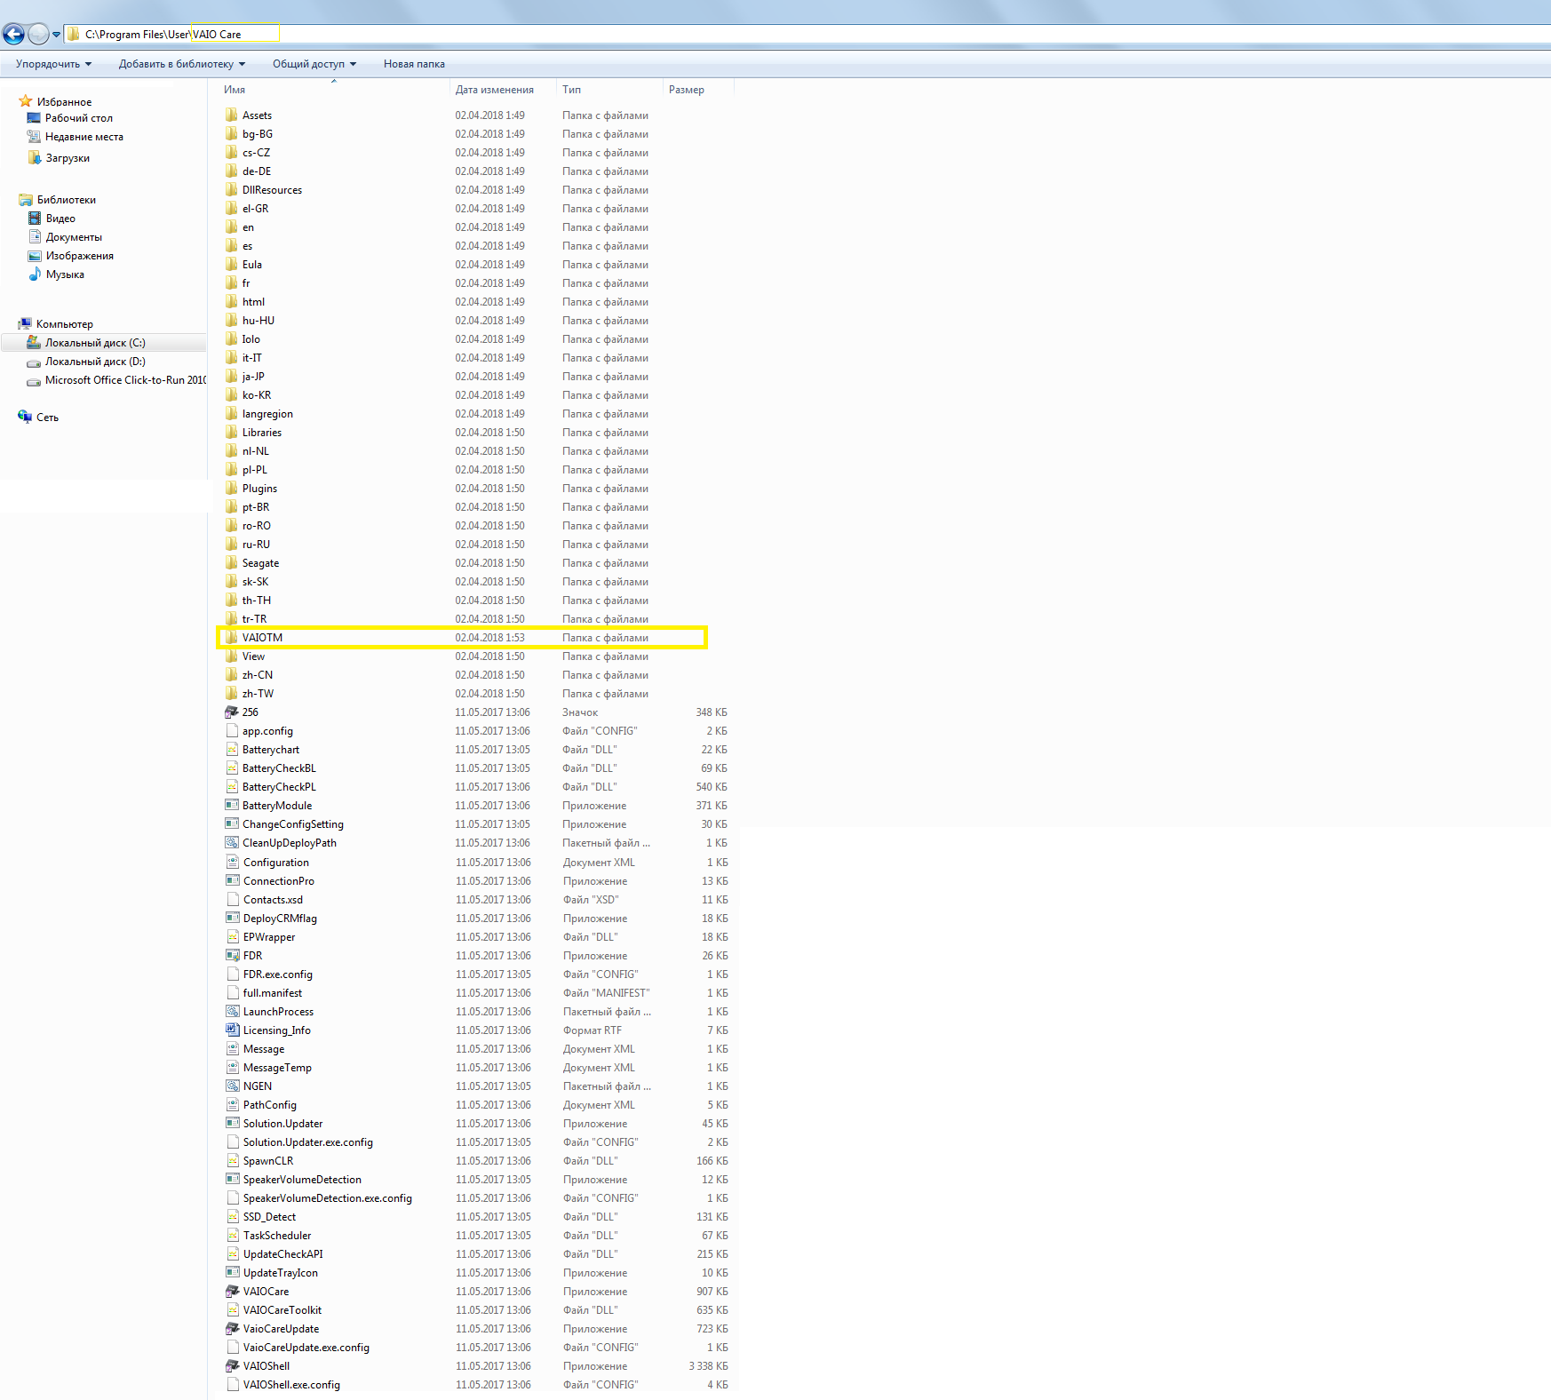Open the Общий доступ dropdown

tap(314, 64)
